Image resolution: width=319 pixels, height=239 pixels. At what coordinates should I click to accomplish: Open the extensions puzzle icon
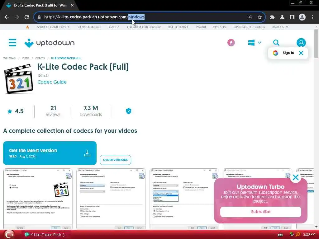272,17
